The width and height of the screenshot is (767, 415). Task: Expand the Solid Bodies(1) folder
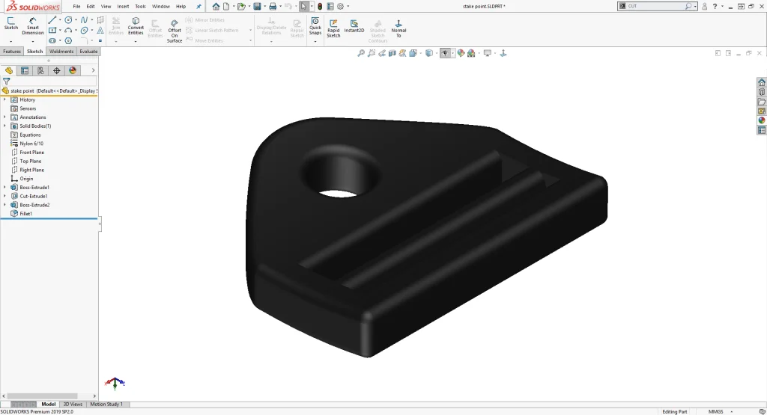tap(4, 126)
